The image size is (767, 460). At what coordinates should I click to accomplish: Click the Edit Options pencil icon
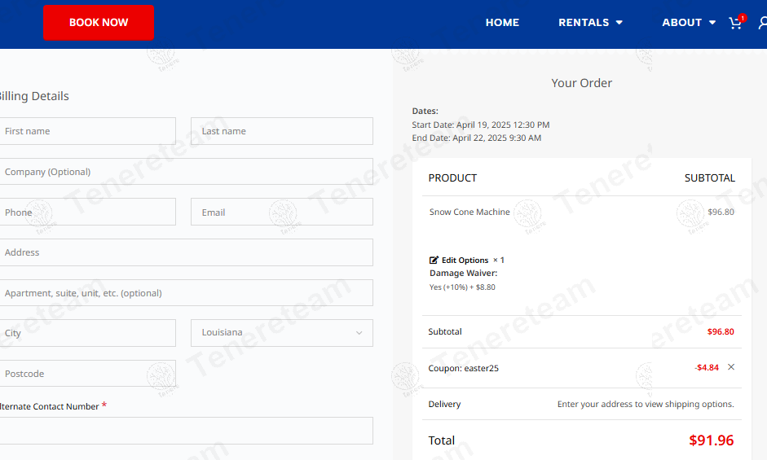pos(434,260)
